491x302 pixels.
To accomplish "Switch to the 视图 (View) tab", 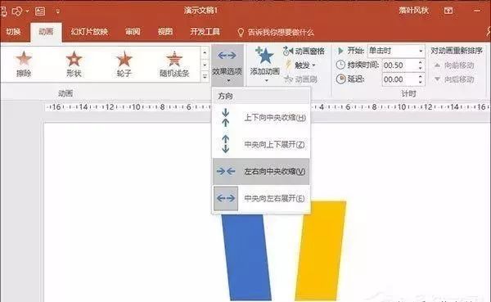I will click(165, 32).
